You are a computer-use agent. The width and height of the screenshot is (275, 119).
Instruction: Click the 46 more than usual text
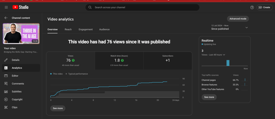click(70, 65)
